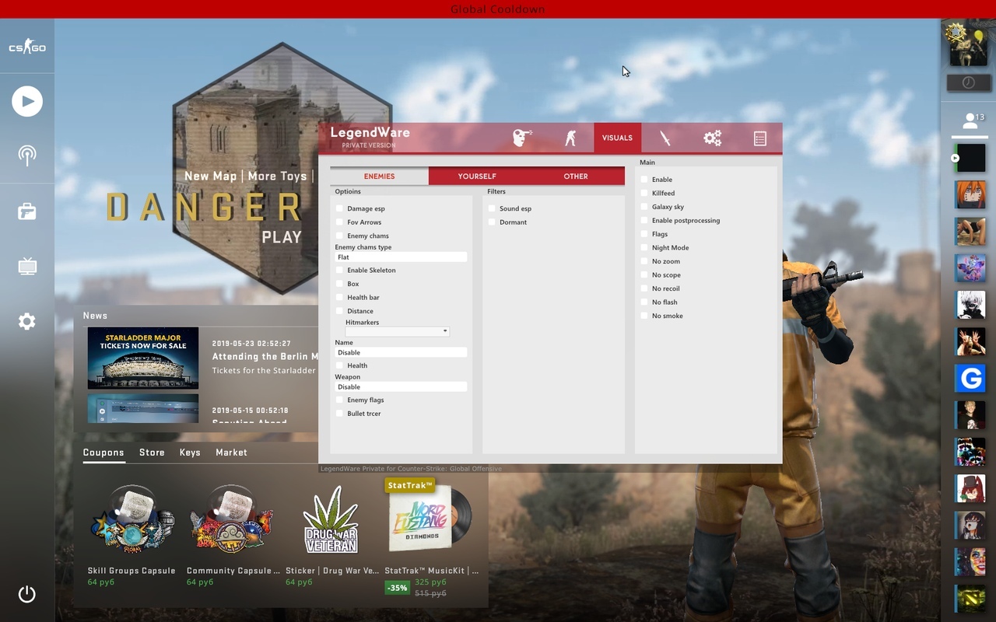Click PLAY on the Danger Zone banner

pyautogui.click(x=282, y=237)
